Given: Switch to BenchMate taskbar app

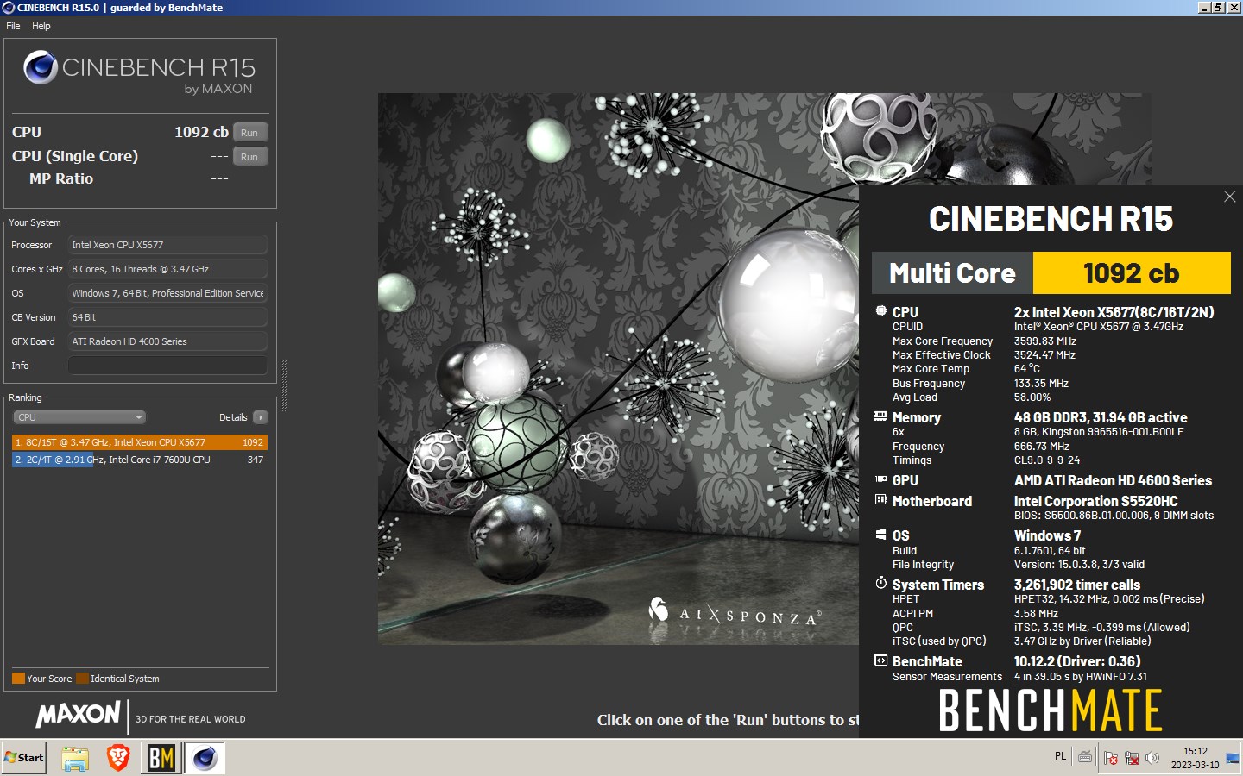Looking at the screenshot, I should [161, 758].
